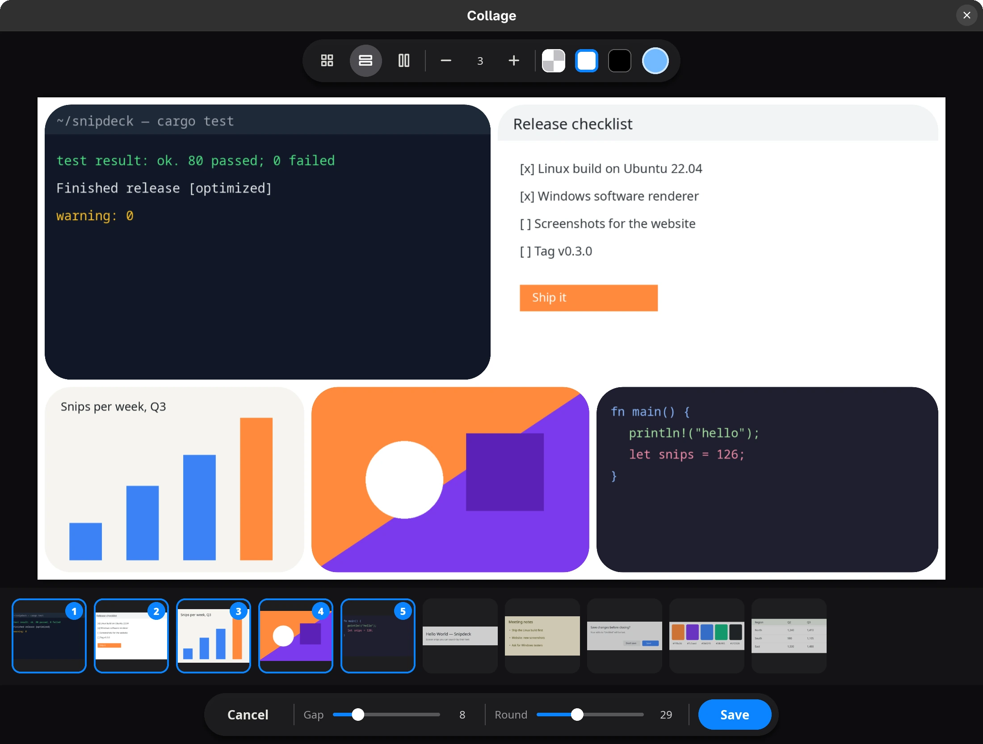This screenshot has width=983, height=744.
Task: Decrease count with minus button
Action: (446, 61)
